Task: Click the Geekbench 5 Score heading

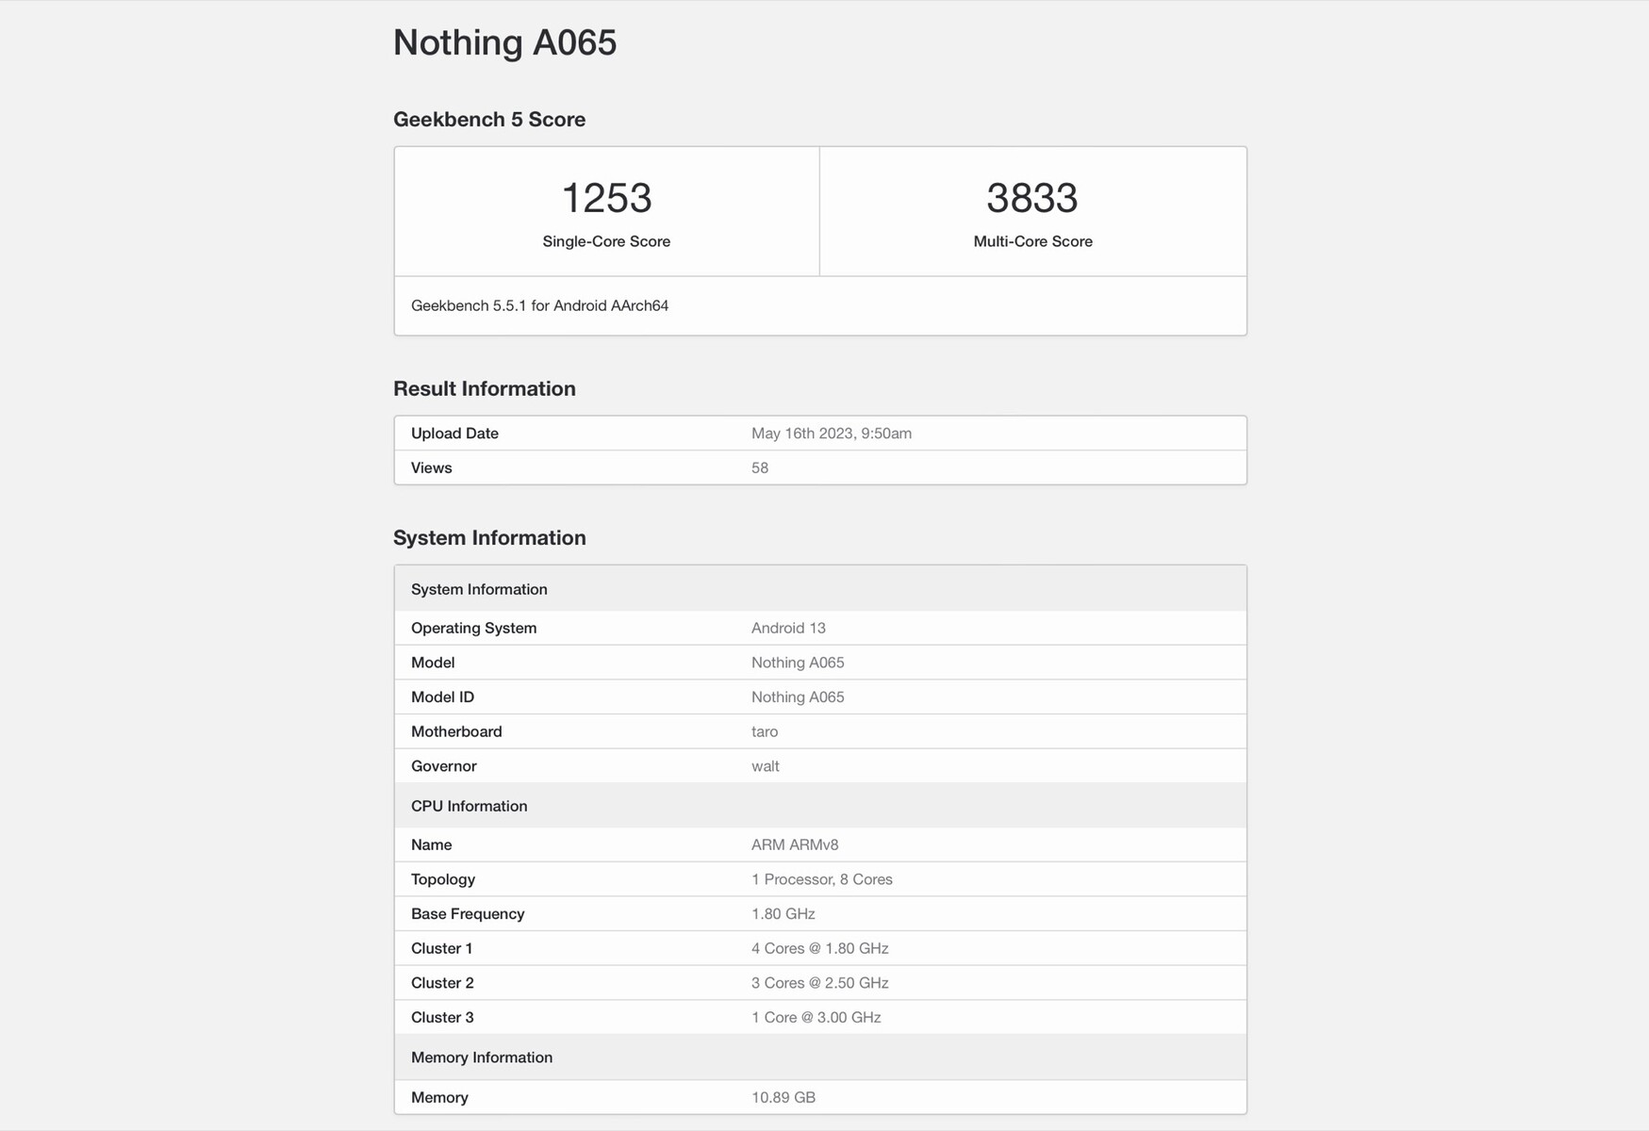Action: (489, 120)
